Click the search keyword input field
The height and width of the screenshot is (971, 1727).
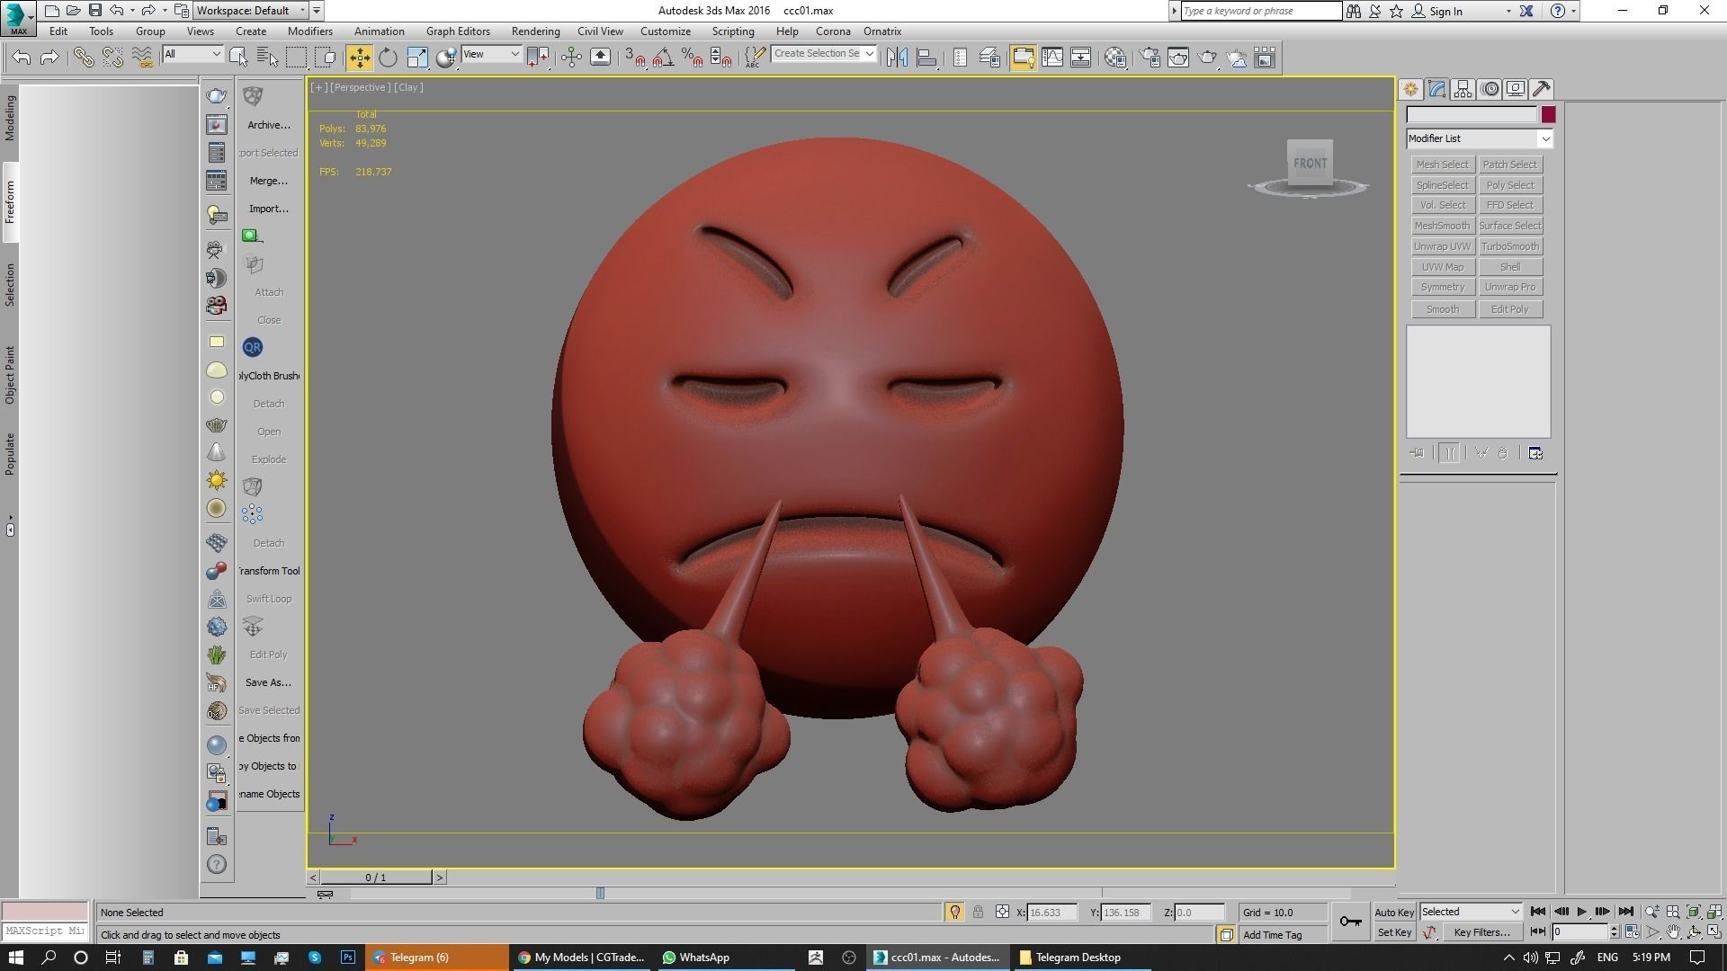1262,11
